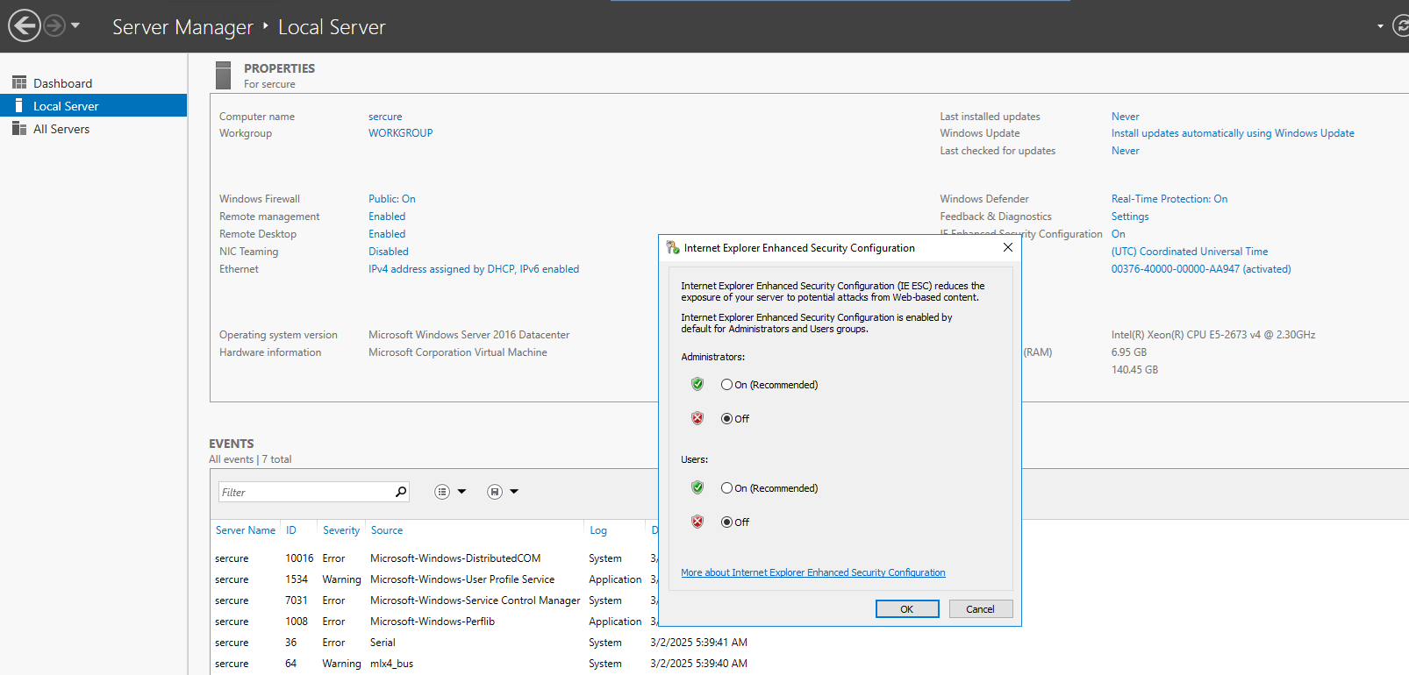
Task: Open More about Internet Explorer Enhanced Security link
Action: 813,572
